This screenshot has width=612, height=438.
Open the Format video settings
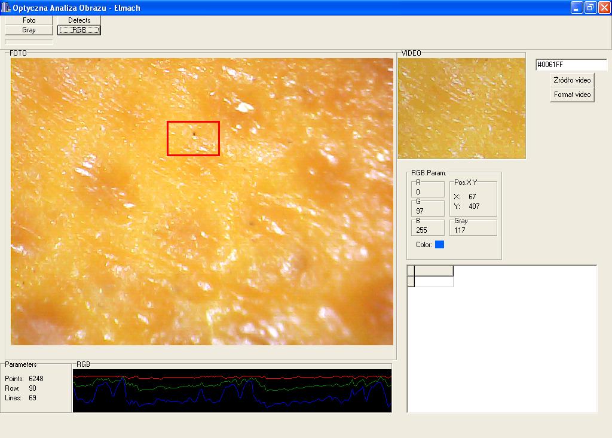coord(572,95)
